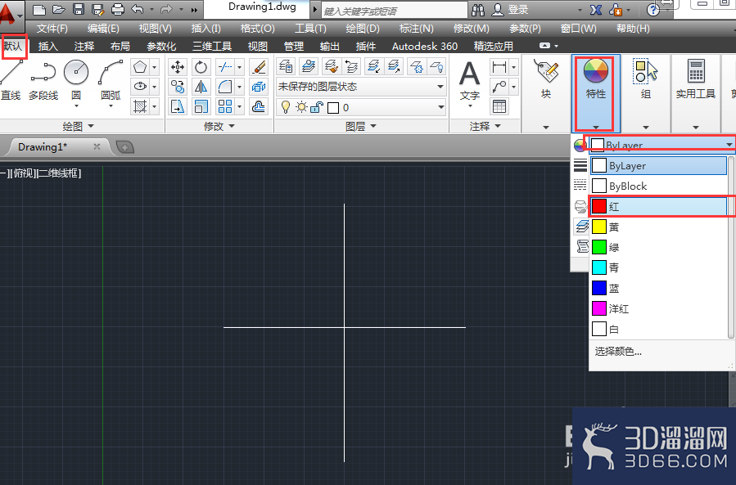This screenshot has height=485, width=736.
Task: Click the Undo arrow icon
Action: pos(137,9)
